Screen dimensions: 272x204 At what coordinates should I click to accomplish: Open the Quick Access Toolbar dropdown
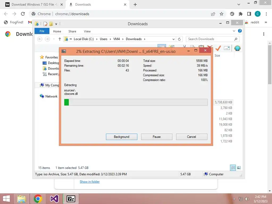(56, 24)
